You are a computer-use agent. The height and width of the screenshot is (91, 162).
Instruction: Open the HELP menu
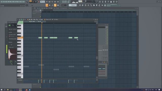click(24, 2)
